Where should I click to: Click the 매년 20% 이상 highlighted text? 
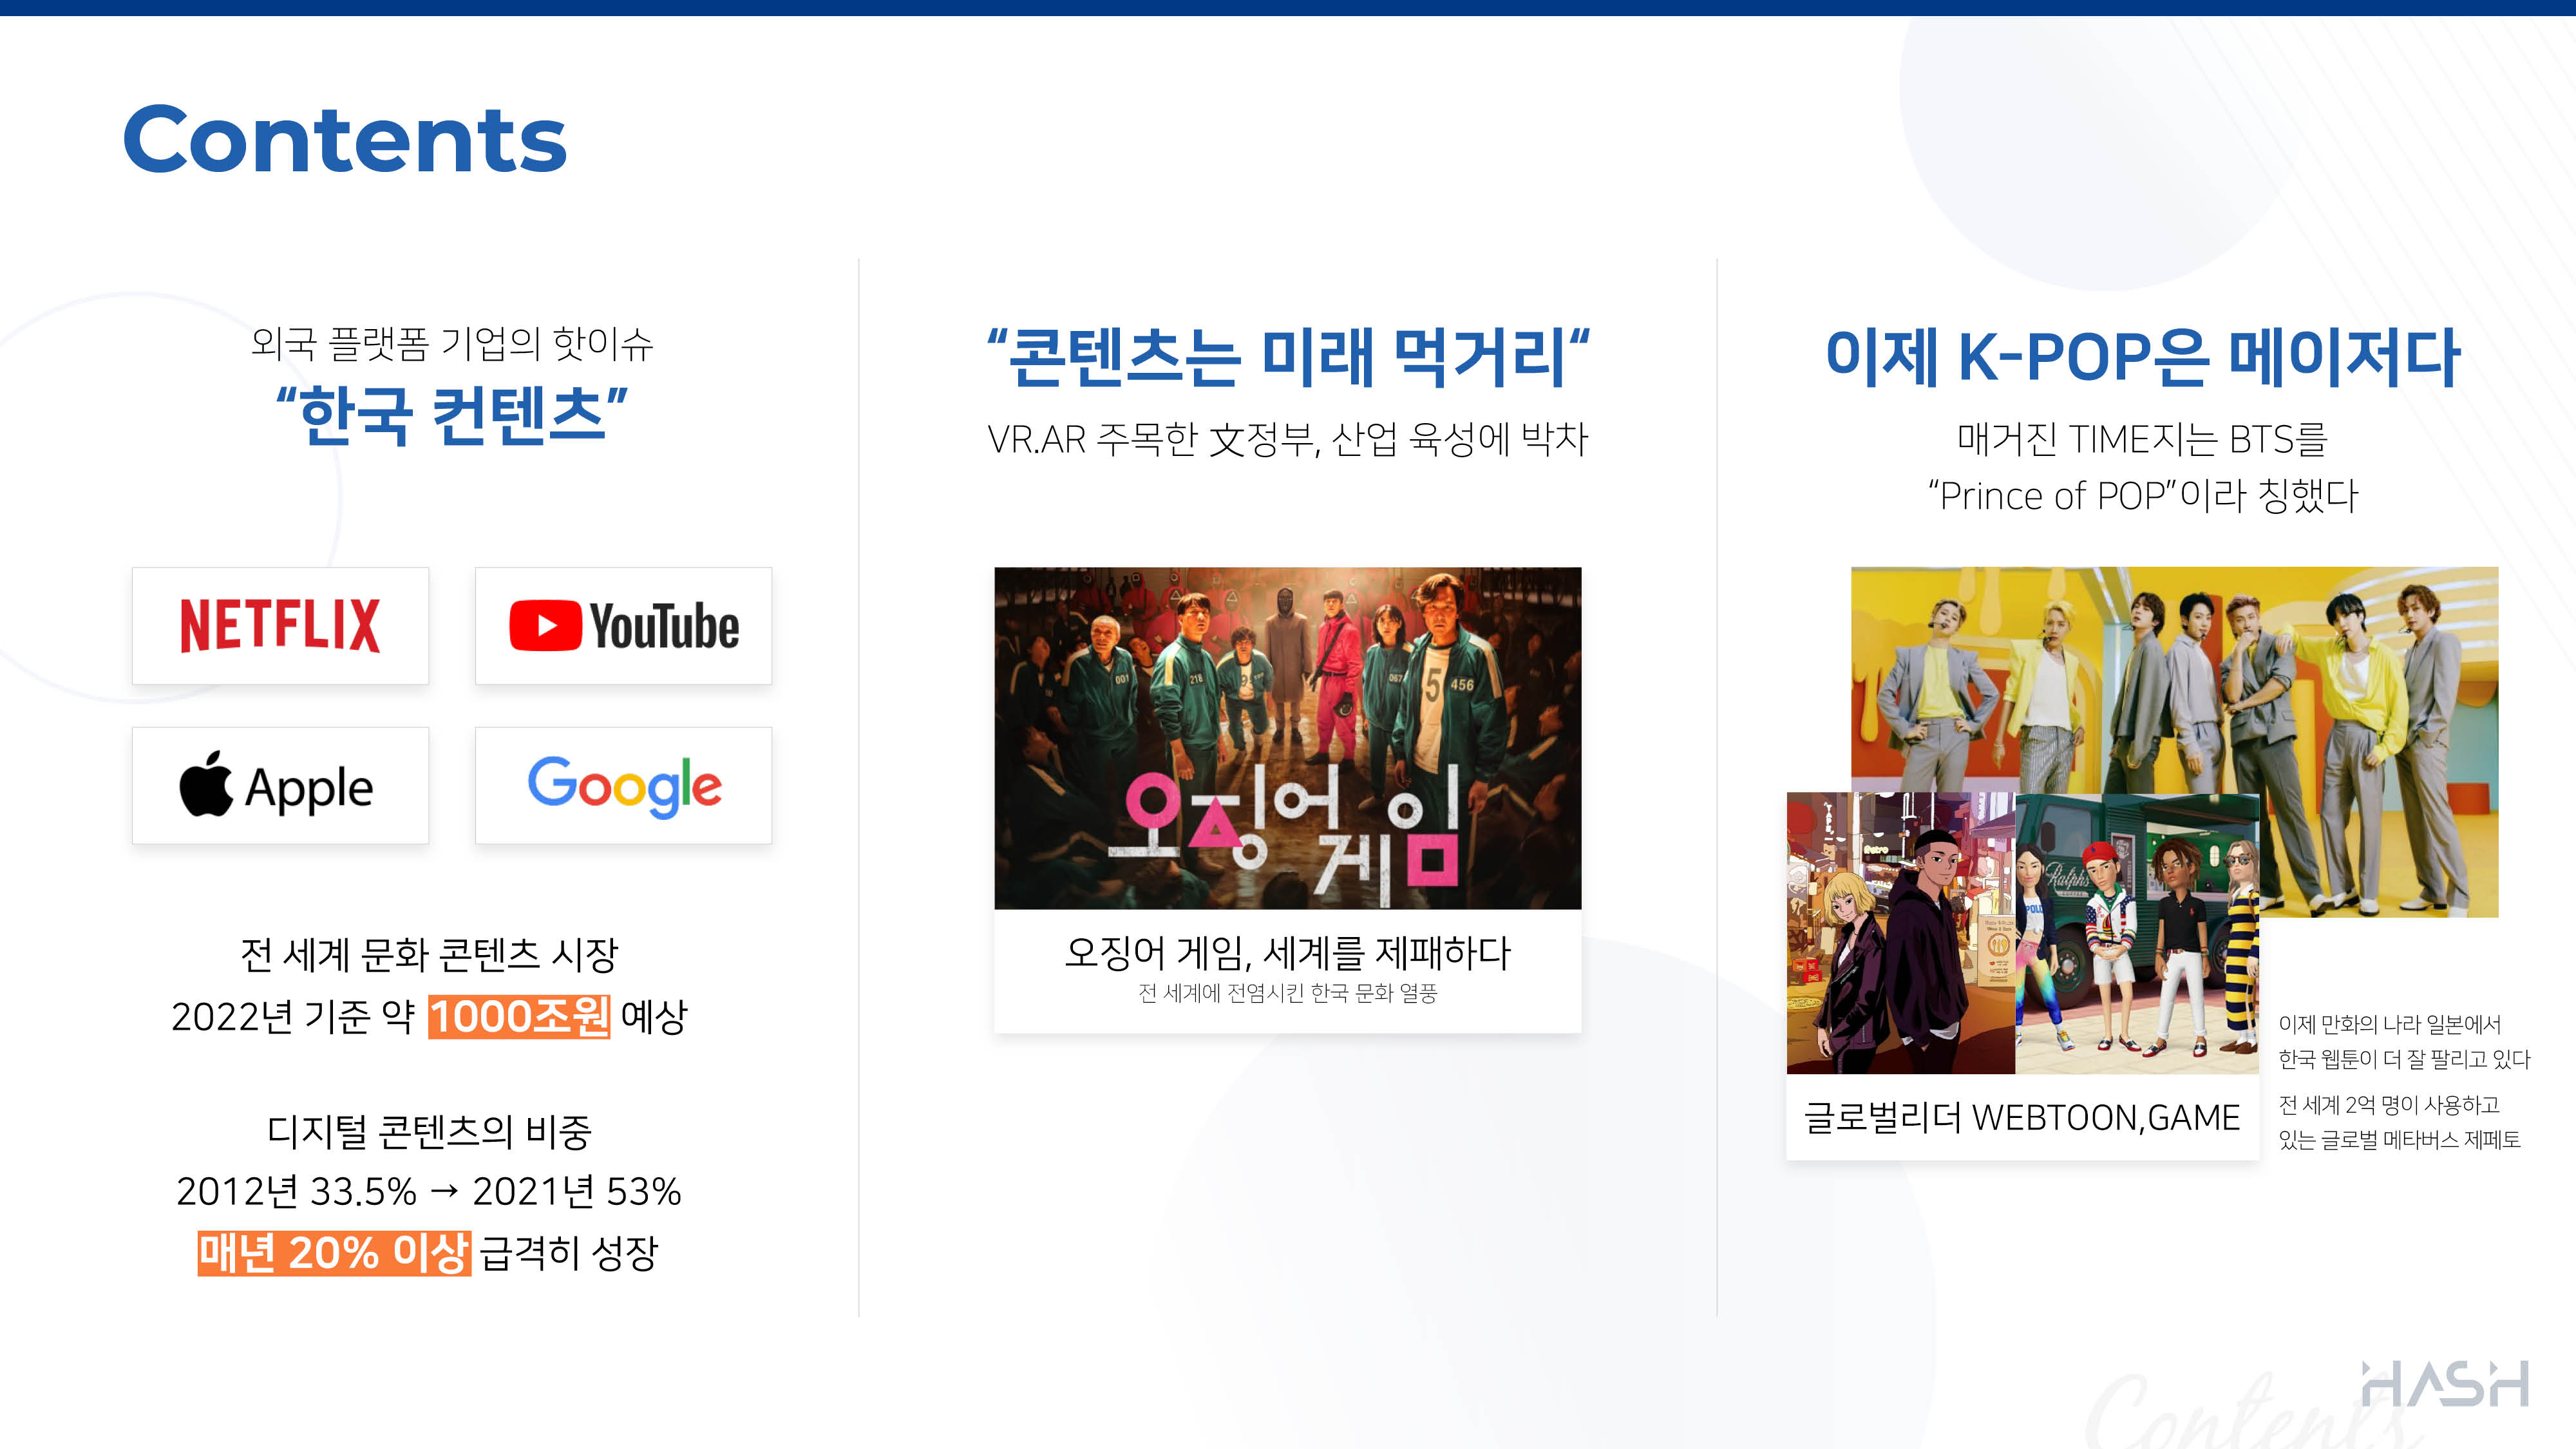[334, 1253]
